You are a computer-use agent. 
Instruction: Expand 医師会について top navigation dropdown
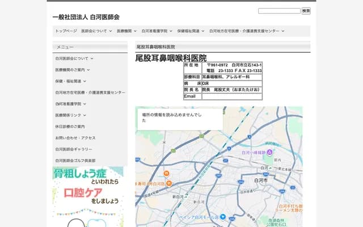point(96,31)
